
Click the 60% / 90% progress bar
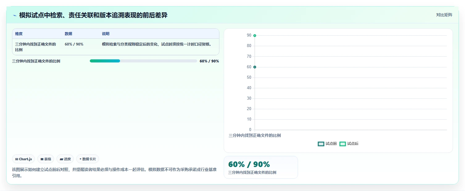(x=143, y=61)
